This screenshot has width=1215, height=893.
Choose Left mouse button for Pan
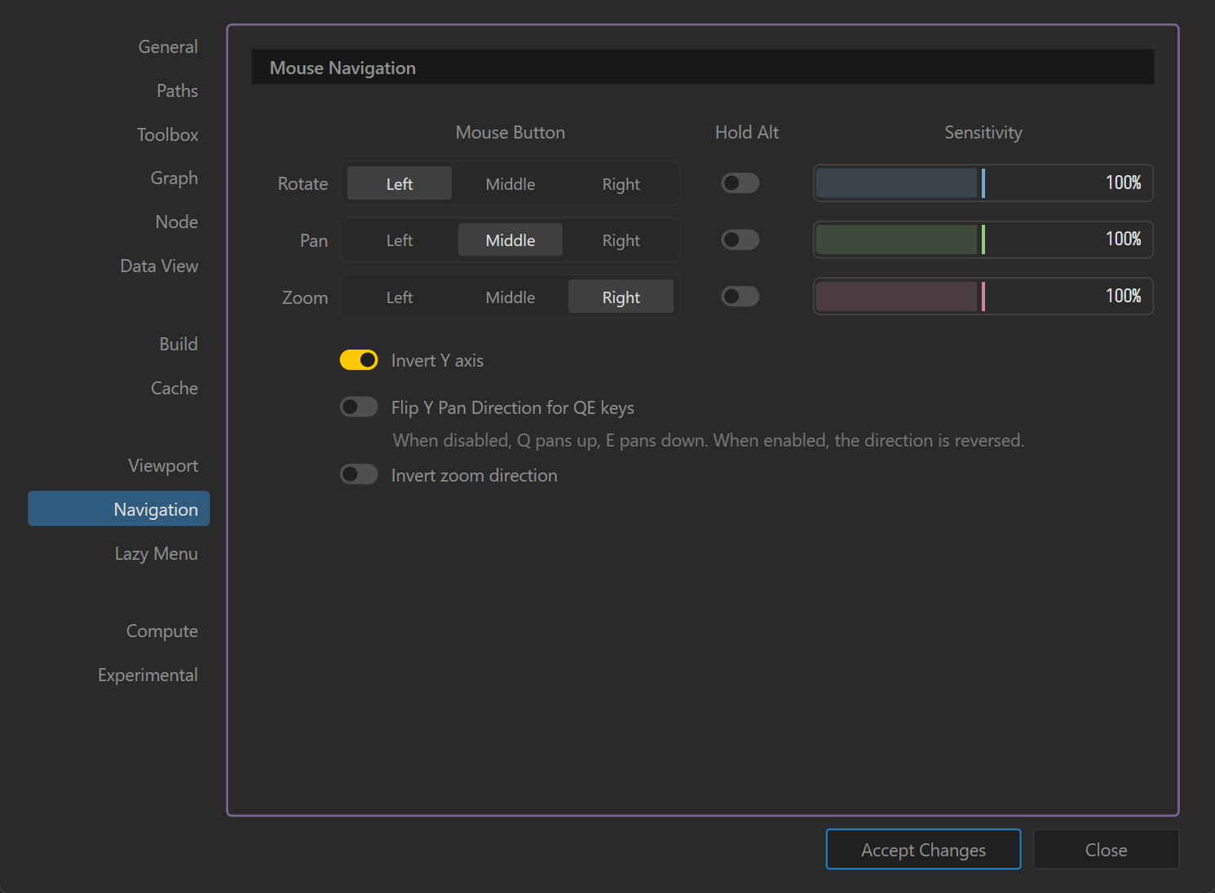click(x=399, y=240)
